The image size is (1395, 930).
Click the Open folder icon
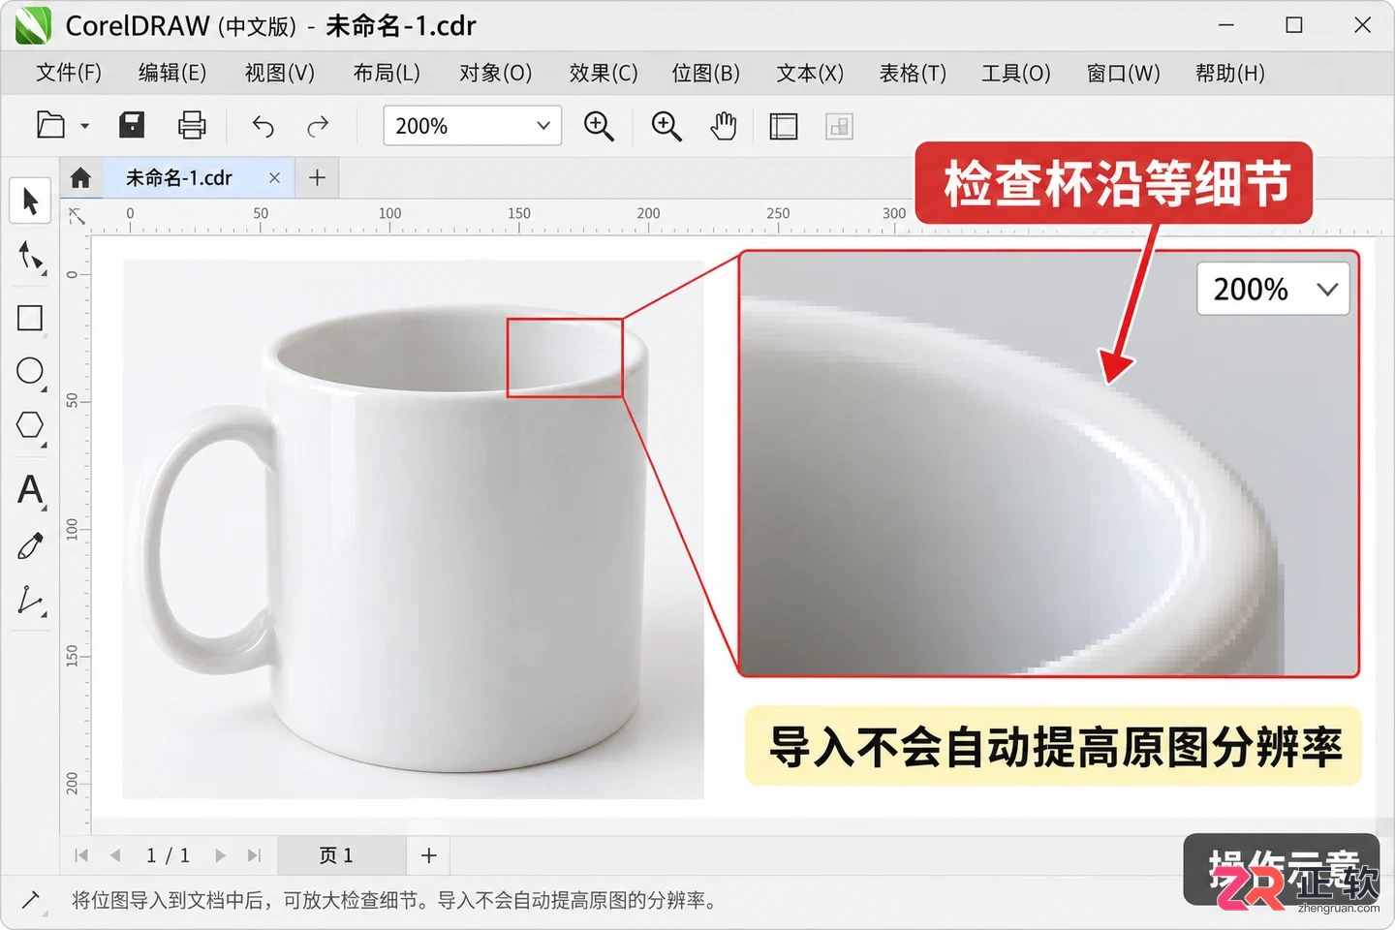[x=50, y=126]
